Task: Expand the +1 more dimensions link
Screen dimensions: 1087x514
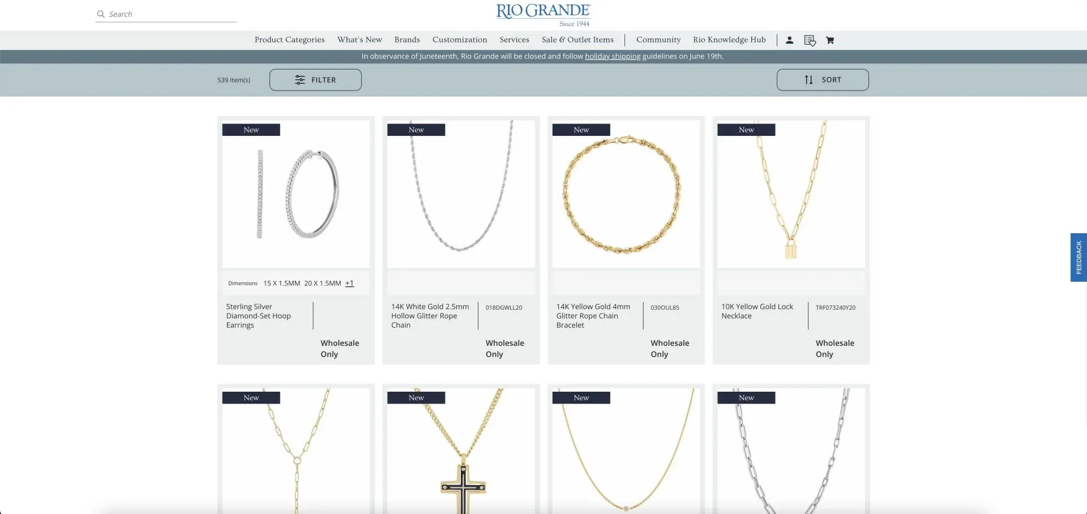Action: tap(349, 283)
